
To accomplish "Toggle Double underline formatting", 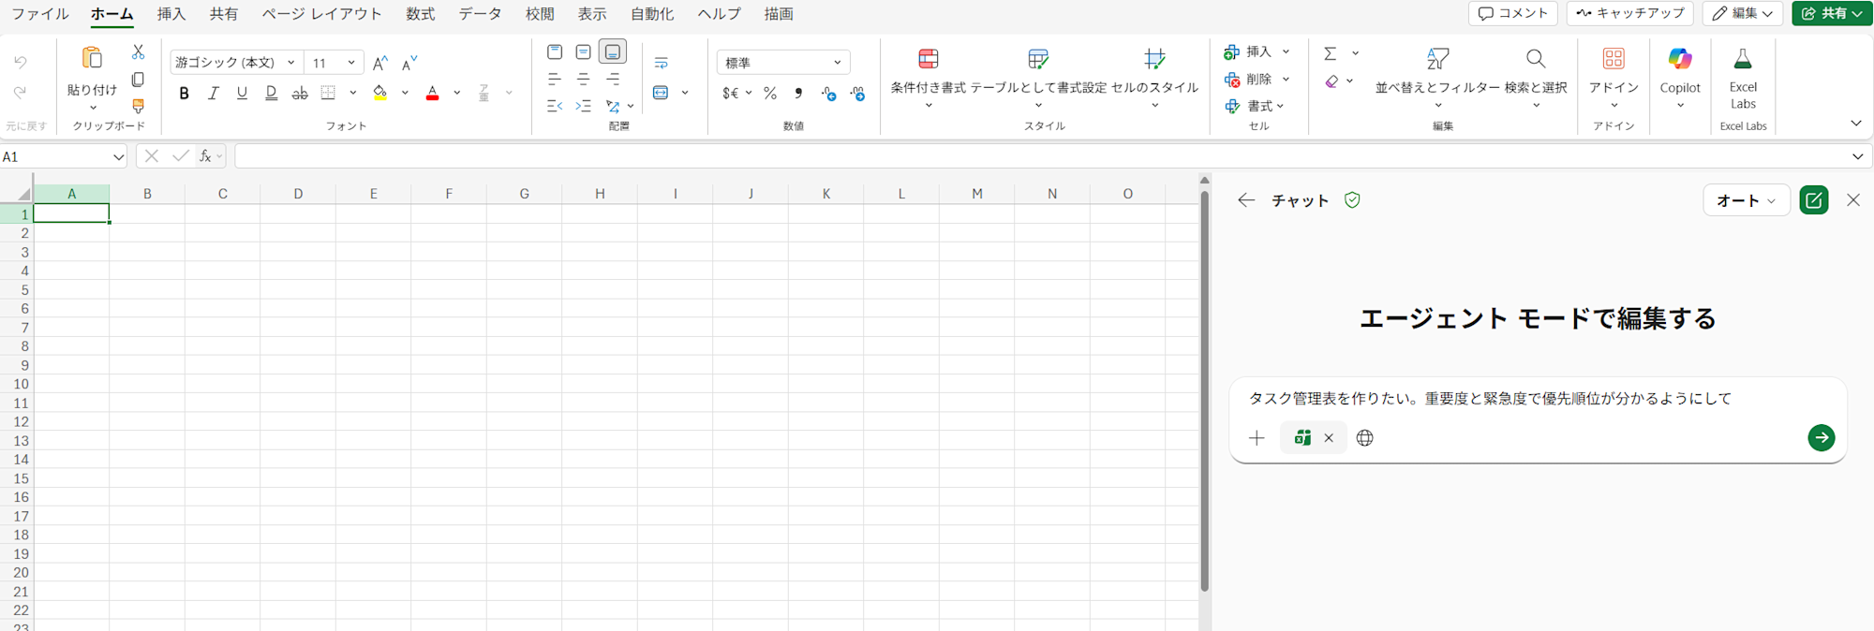I will tap(271, 93).
